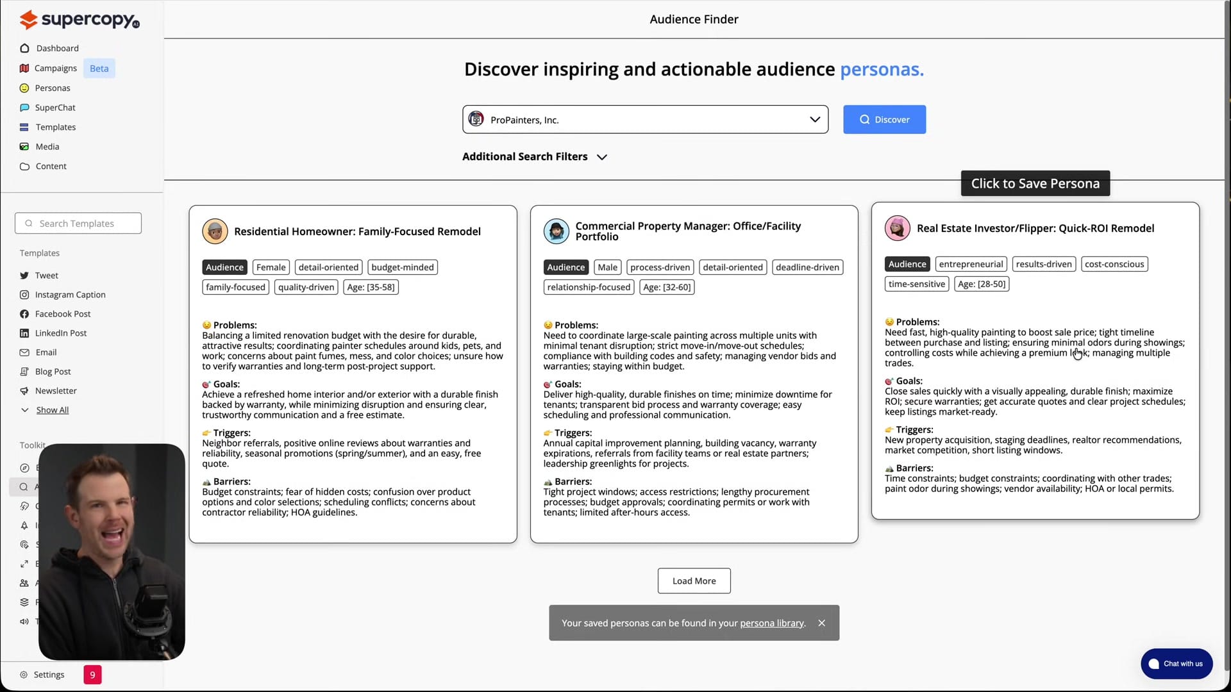The image size is (1231, 692).
Task: Open the persona library link
Action: click(771, 623)
